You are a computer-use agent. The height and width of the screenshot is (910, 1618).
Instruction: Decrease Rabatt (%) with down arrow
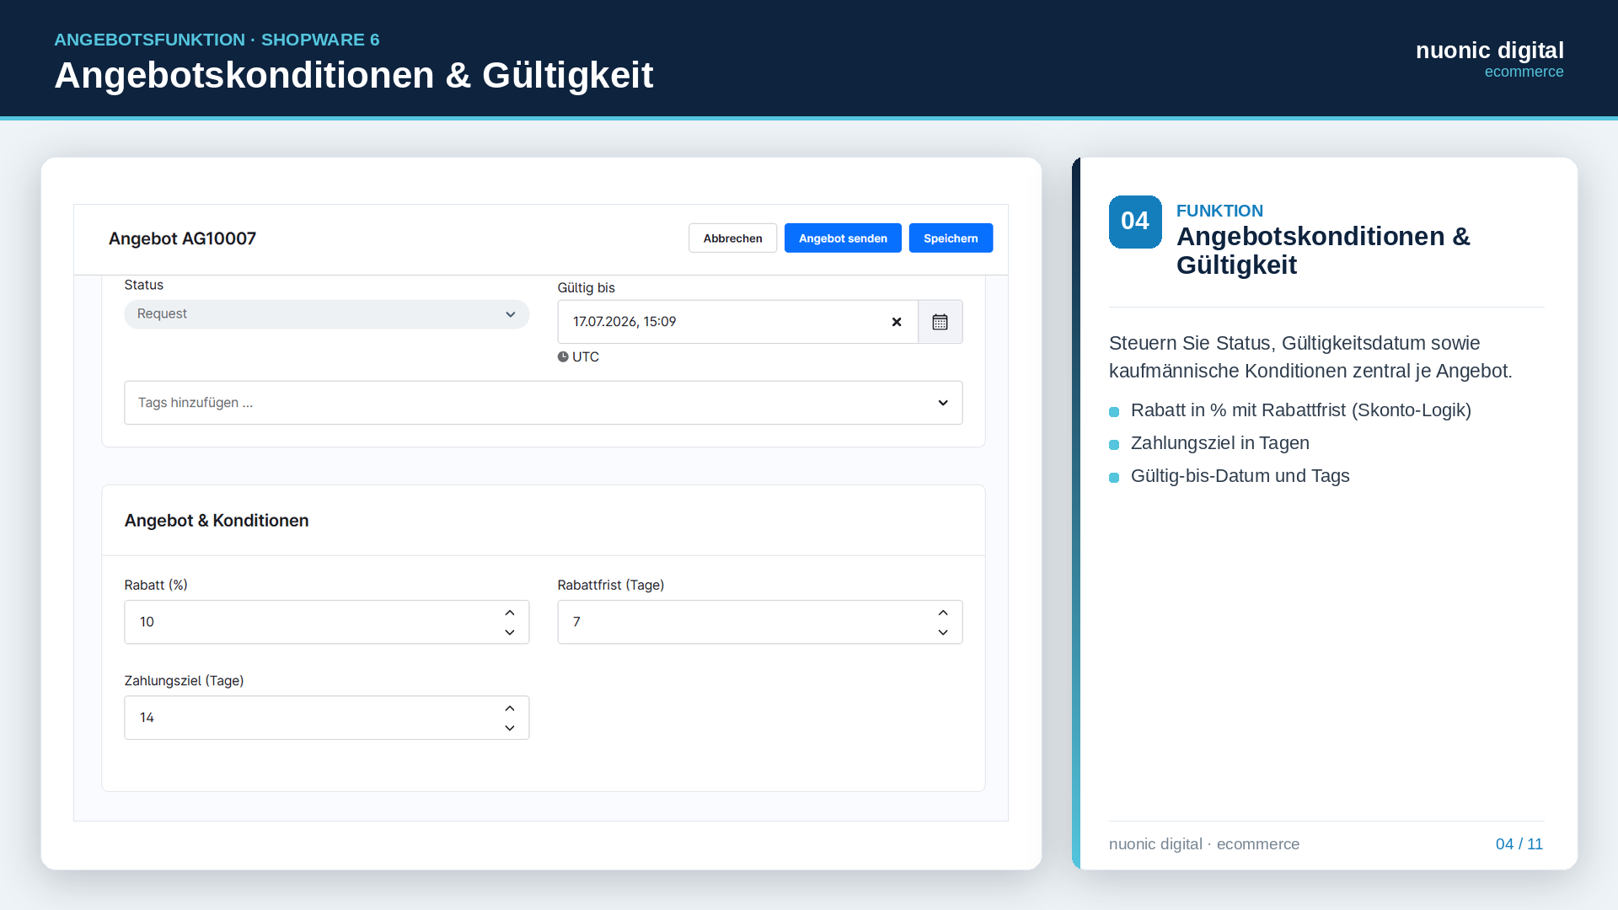(x=510, y=633)
